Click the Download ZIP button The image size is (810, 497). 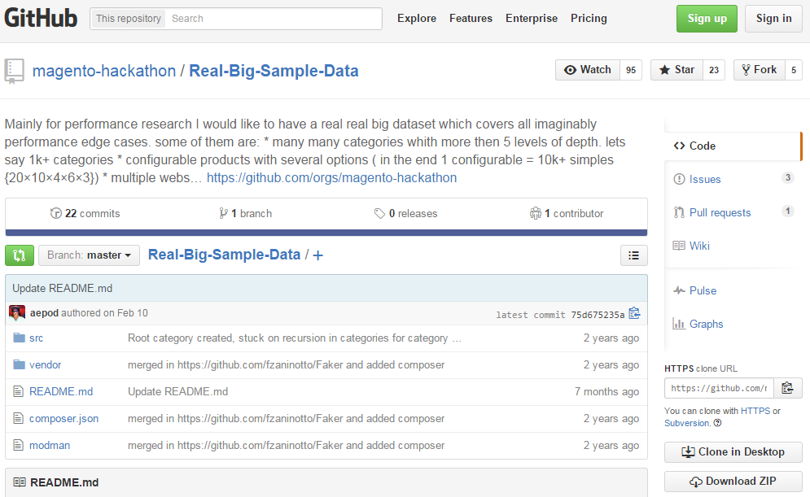coord(733,482)
